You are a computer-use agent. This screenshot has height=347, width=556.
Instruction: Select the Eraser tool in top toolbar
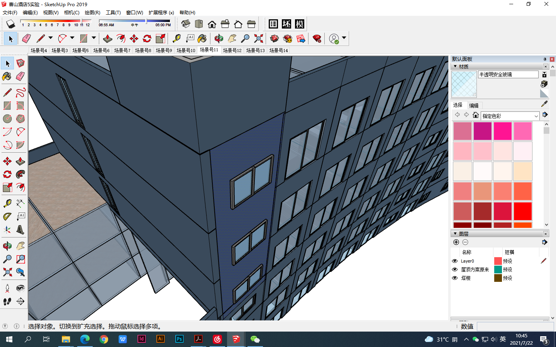click(x=26, y=39)
